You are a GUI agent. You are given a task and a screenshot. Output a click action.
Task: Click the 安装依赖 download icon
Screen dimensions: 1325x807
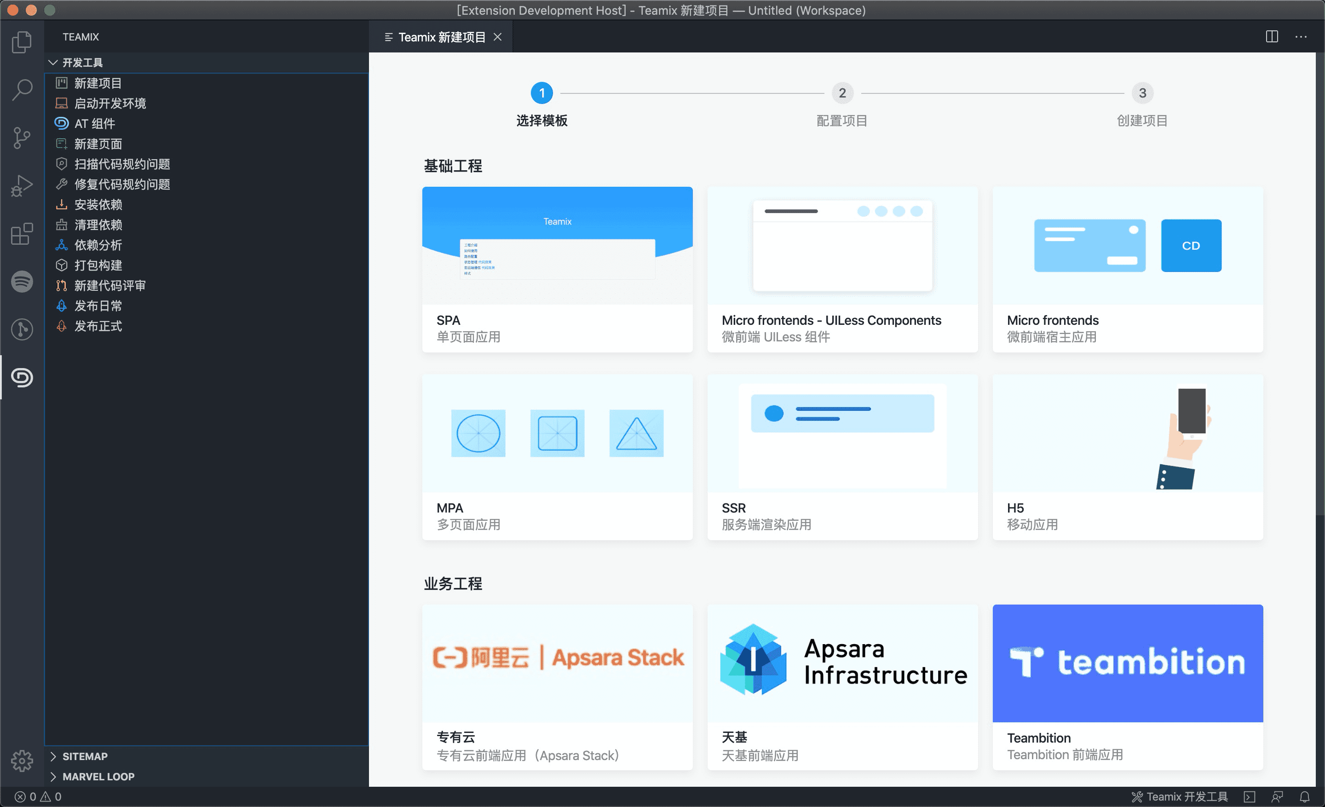pos(61,204)
